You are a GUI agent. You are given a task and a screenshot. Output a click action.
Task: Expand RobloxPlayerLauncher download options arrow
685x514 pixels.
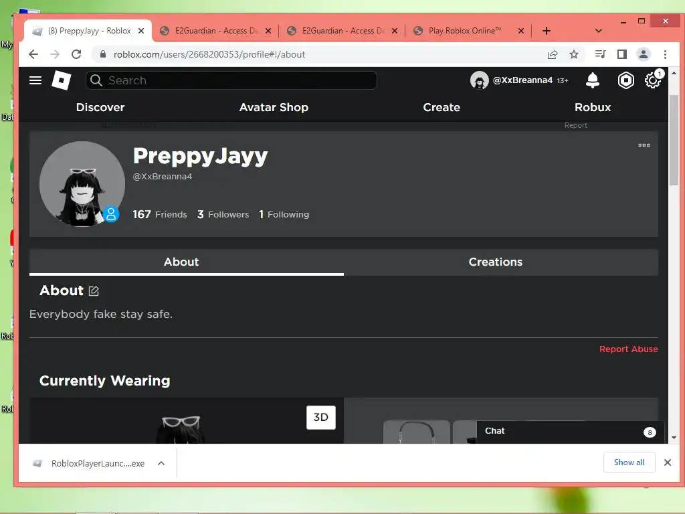161,463
